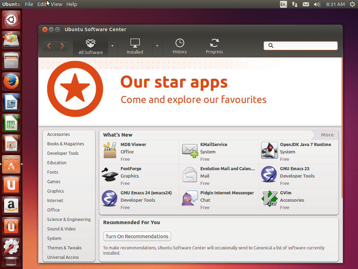This screenshot has width=358, height=269.
Task: Open the session power gear menu
Action: click(352, 4)
